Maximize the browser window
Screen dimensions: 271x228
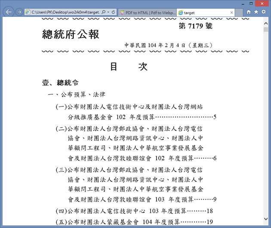click(x=251, y=3)
